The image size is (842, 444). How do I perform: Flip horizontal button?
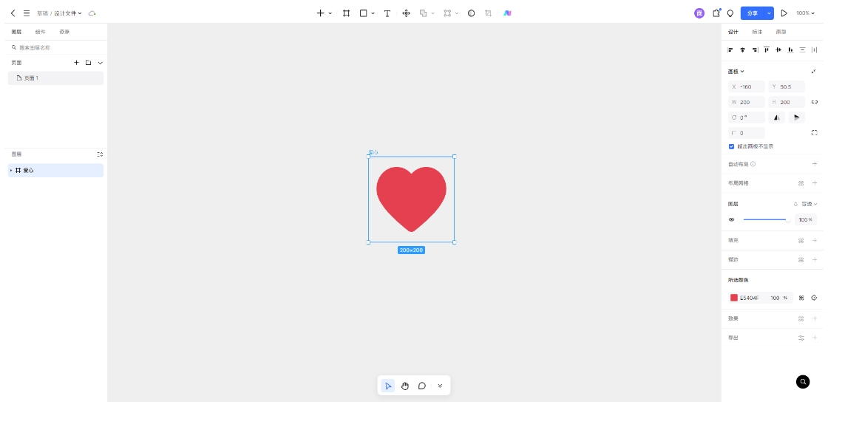[x=776, y=117]
